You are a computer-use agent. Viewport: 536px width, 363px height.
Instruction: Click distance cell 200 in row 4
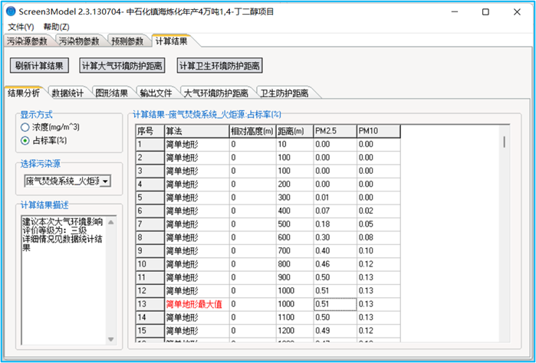(294, 185)
